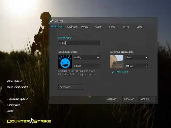
Task: Click the Steam logo in Options title bar
Action: [x=52, y=20]
